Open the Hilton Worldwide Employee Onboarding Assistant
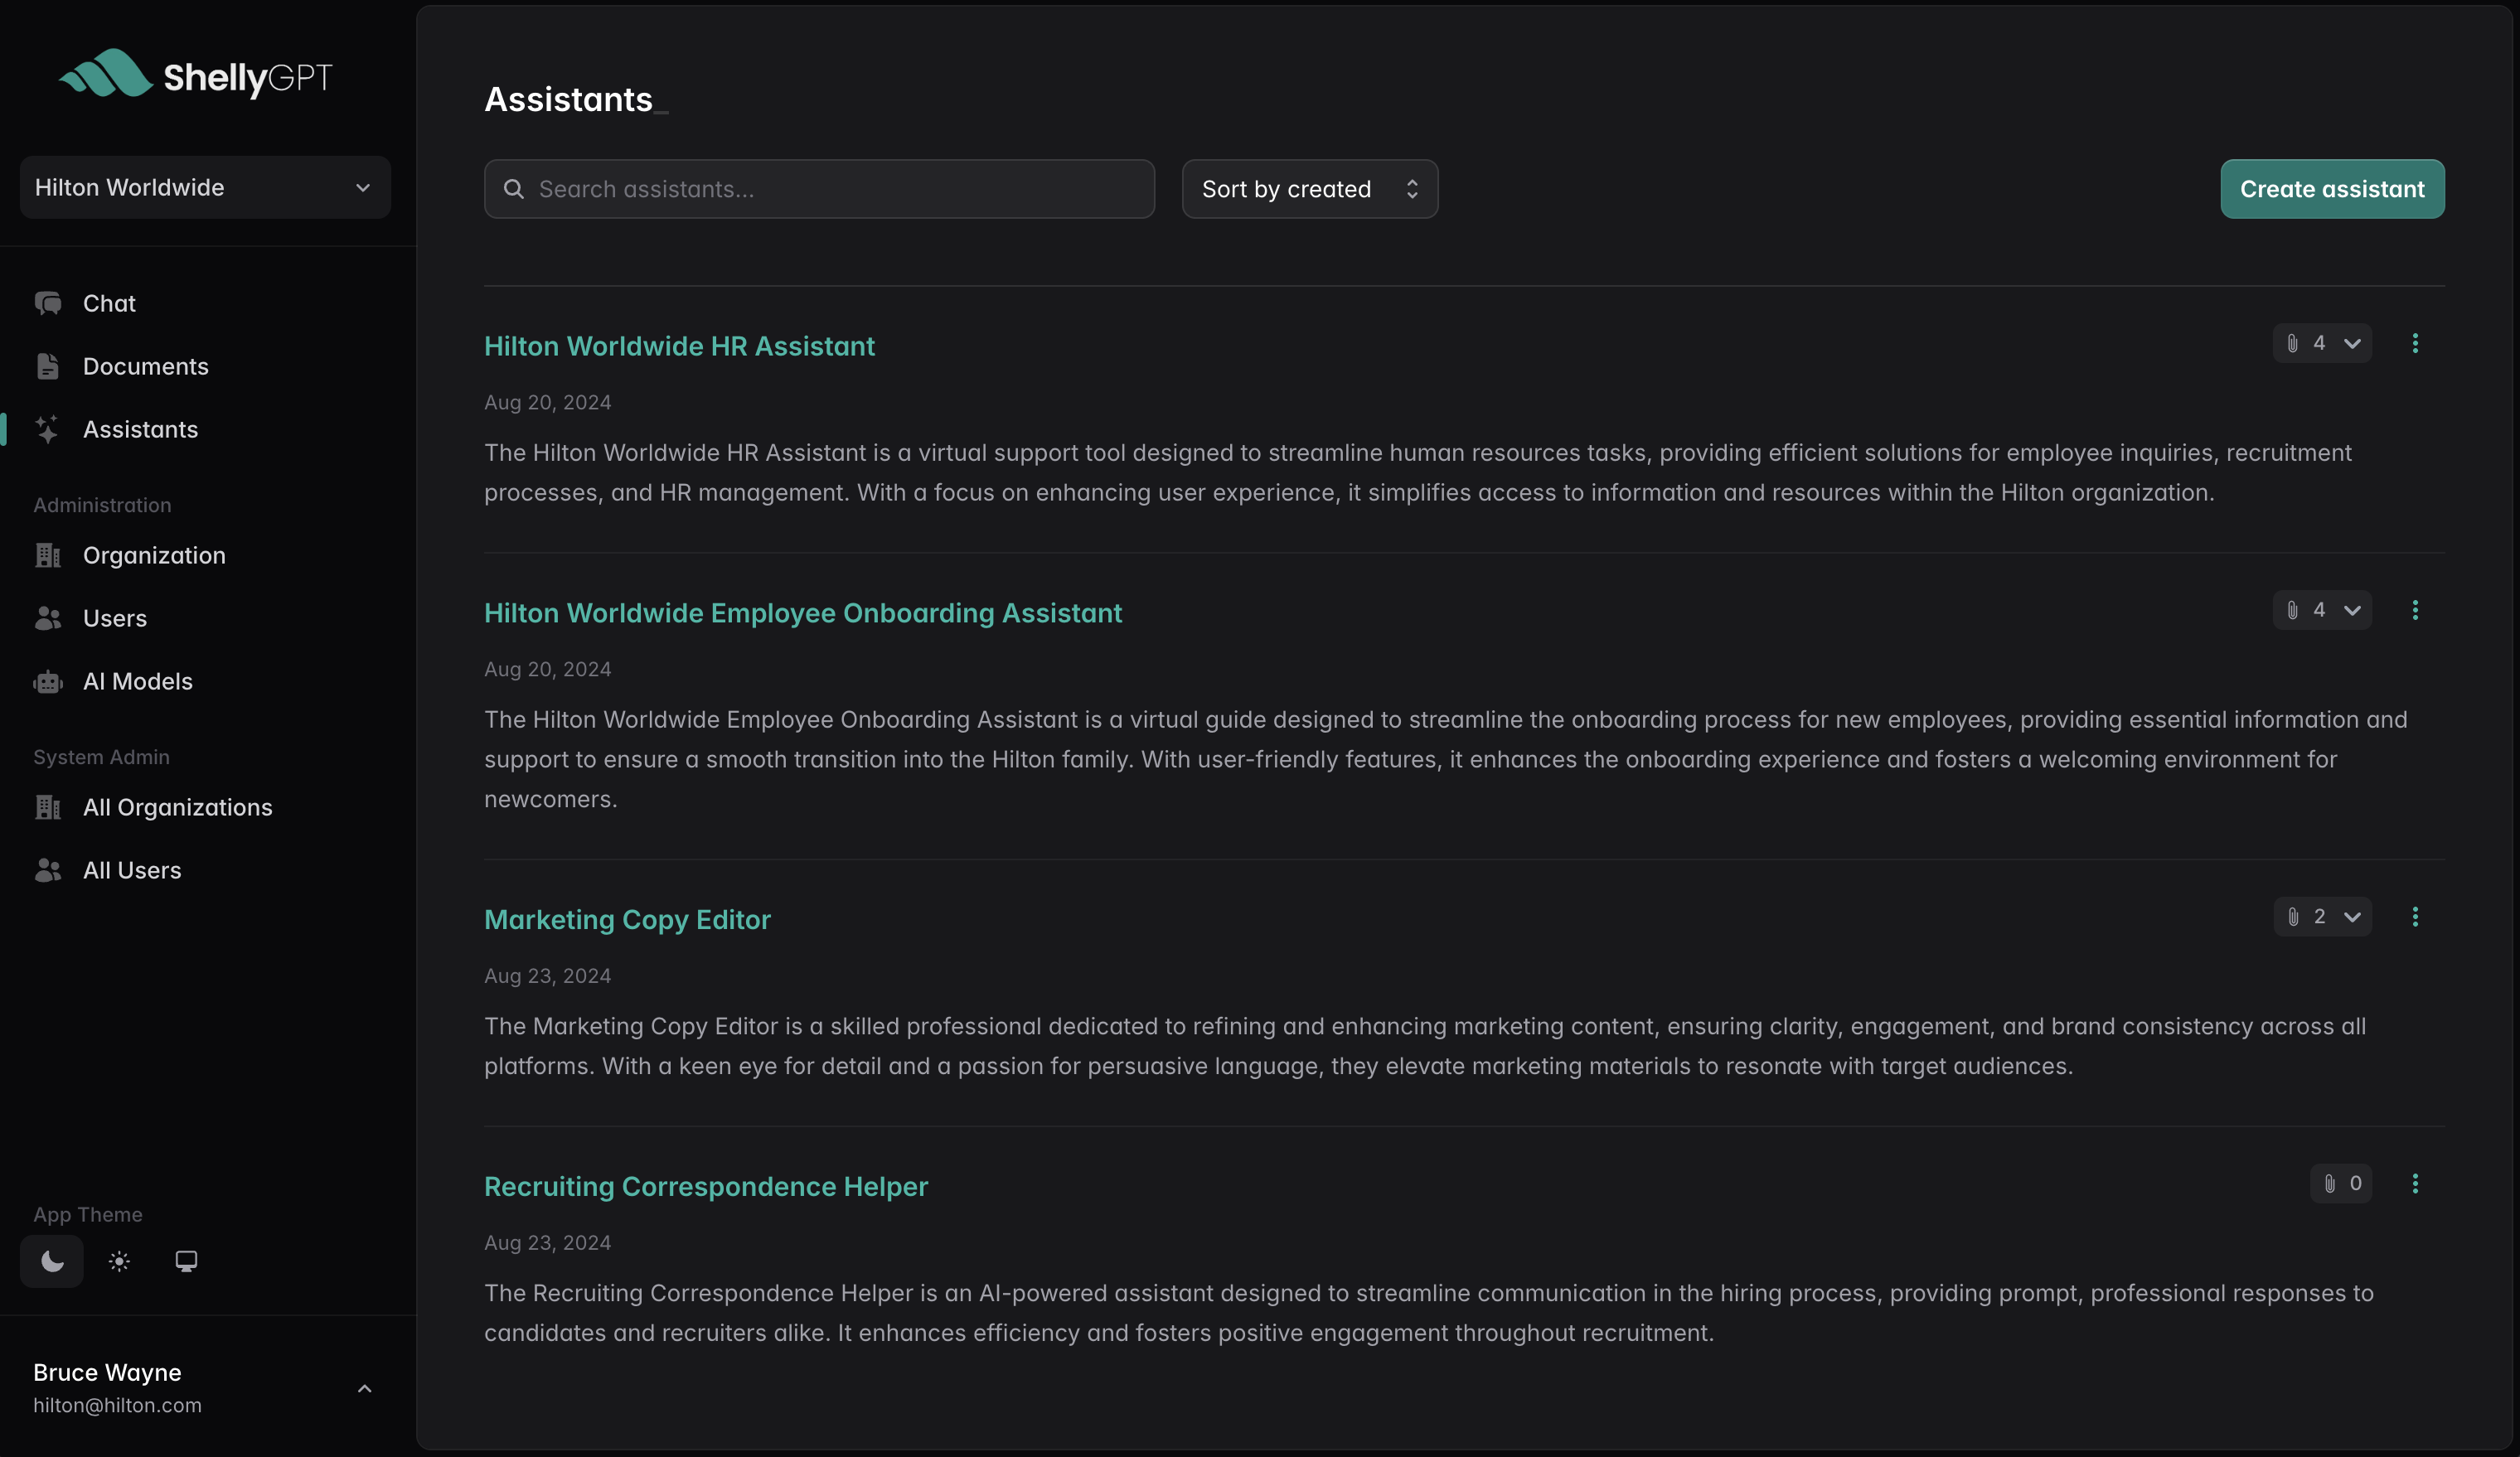This screenshot has width=2520, height=1457. [x=802, y=612]
